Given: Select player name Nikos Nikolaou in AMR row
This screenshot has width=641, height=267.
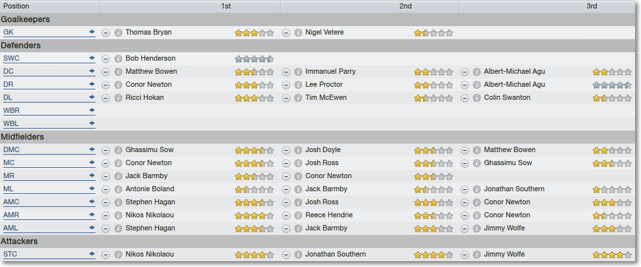Looking at the screenshot, I should pos(150,215).
